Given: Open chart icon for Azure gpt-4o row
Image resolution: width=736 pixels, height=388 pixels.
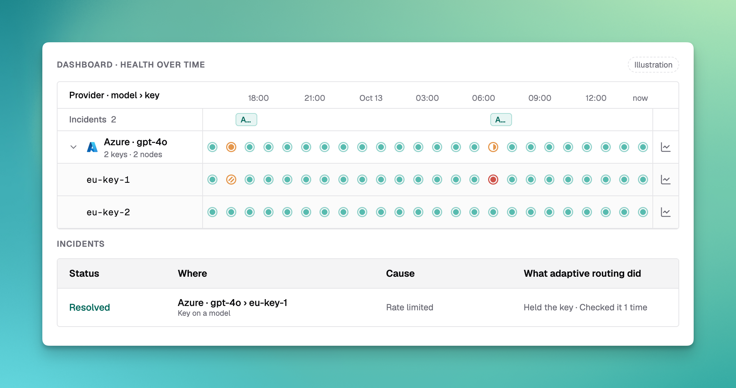Looking at the screenshot, I should pos(666,147).
